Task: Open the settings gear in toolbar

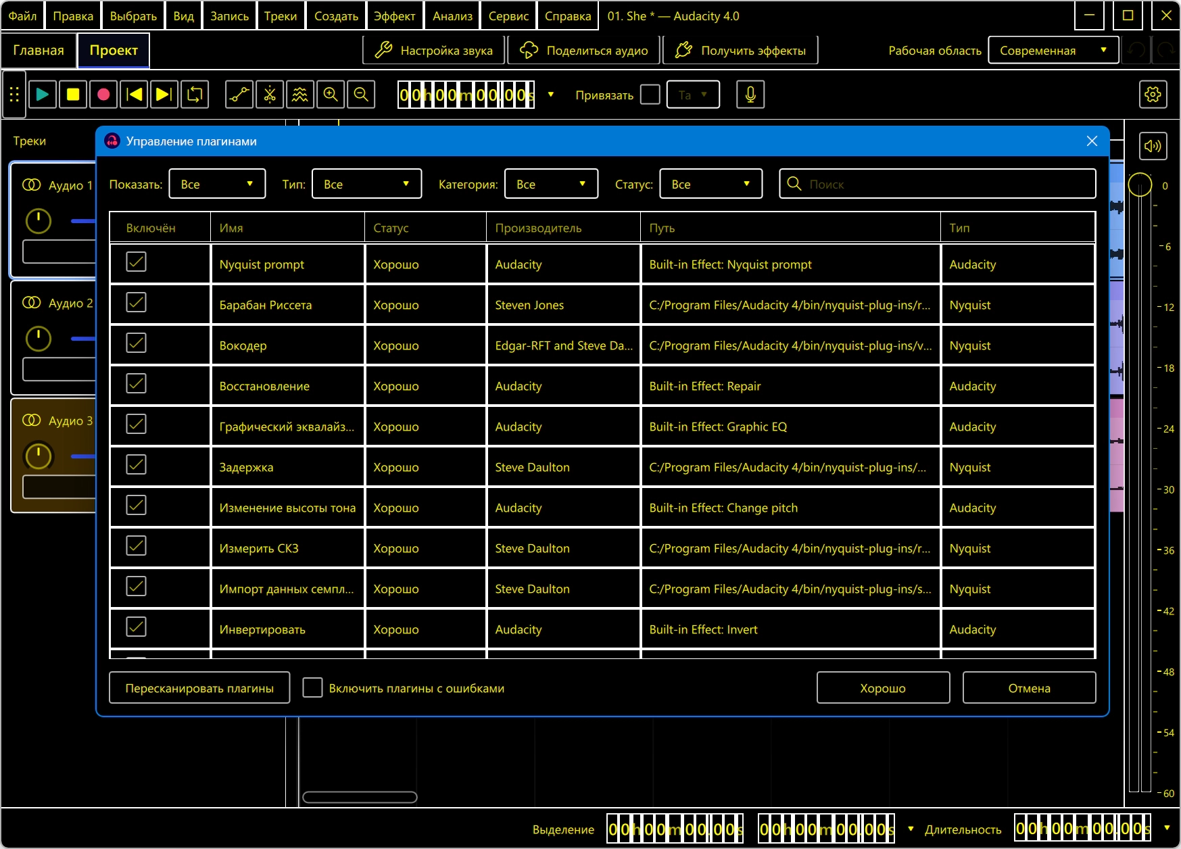Action: tap(1153, 95)
